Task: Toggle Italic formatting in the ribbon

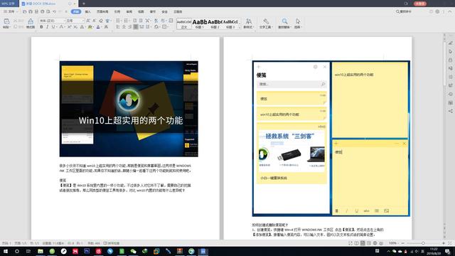Action: pos(47,27)
